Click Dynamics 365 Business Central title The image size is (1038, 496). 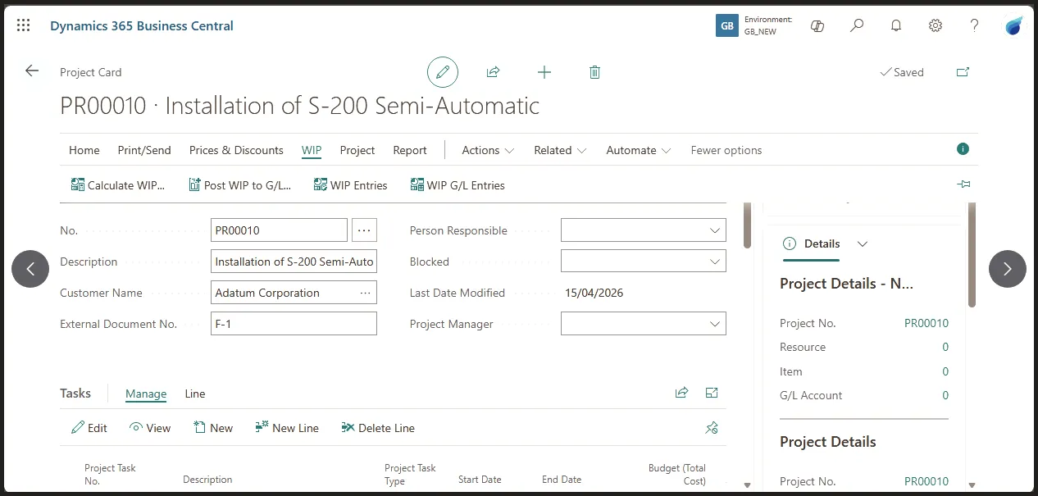(x=142, y=25)
